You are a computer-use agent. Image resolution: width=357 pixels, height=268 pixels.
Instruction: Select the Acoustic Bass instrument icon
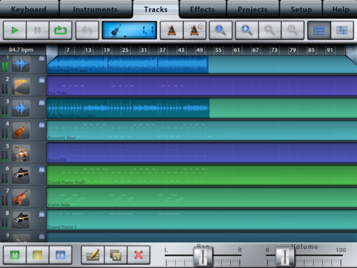pos(21,130)
